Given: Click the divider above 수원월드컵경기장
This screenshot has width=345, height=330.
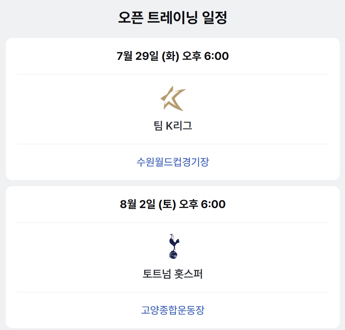Looking at the screenshot, I should pos(172,143).
